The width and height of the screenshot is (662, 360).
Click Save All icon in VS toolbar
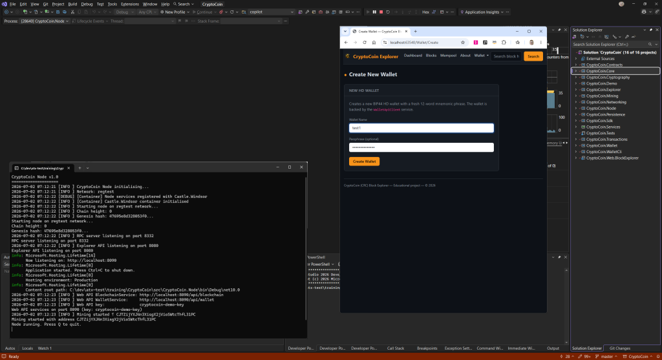(x=65, y=12)
